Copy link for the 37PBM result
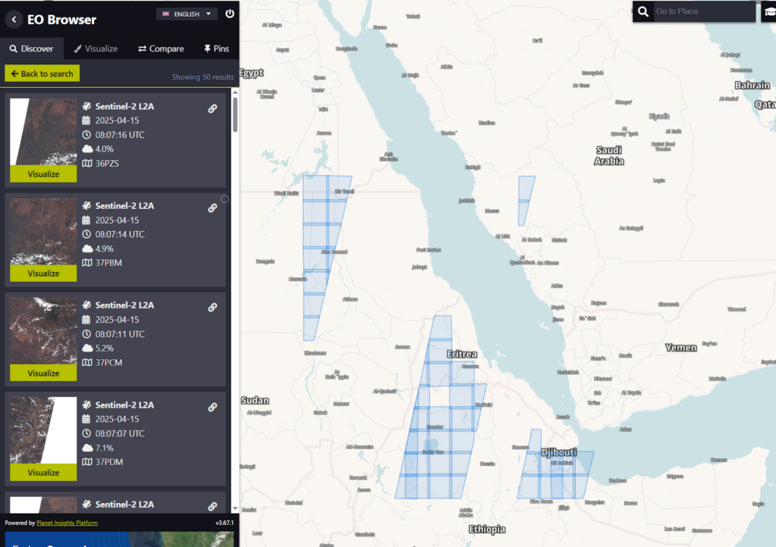 (x=212, y=208)
